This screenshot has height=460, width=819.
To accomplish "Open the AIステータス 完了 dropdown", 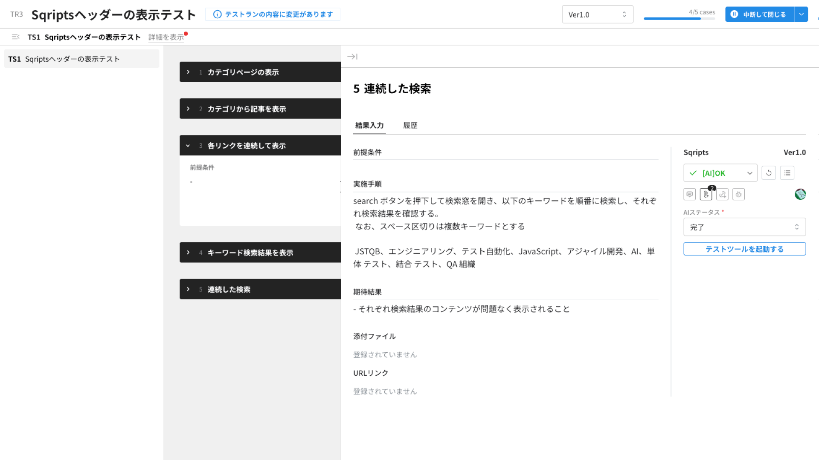I will (x=745, y=227).
